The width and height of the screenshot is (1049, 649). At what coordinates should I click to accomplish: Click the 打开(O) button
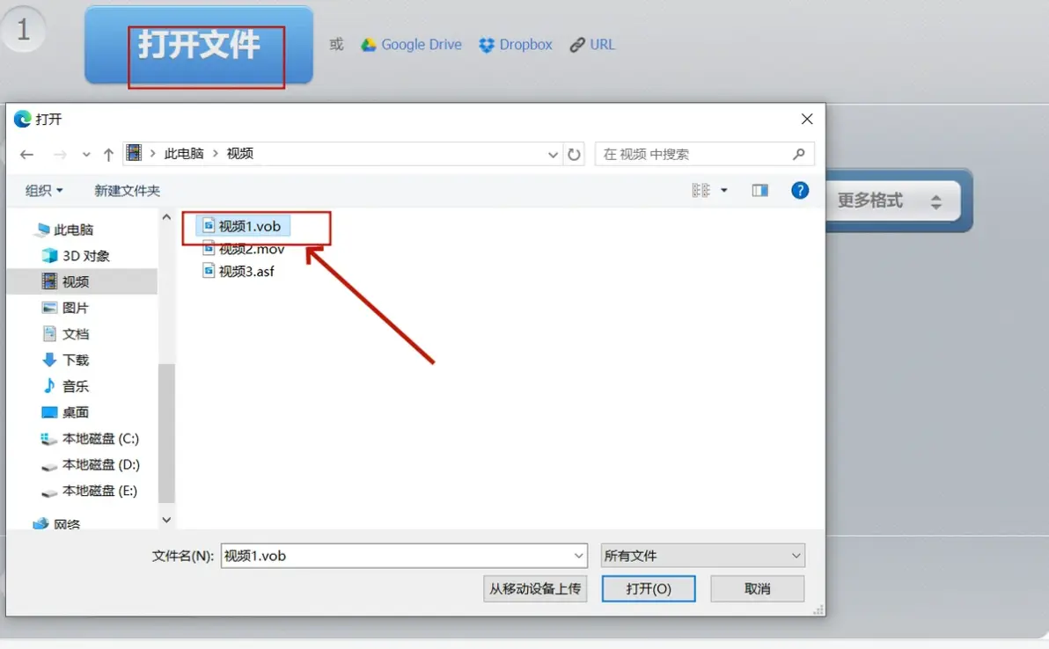tap(649, 589)
